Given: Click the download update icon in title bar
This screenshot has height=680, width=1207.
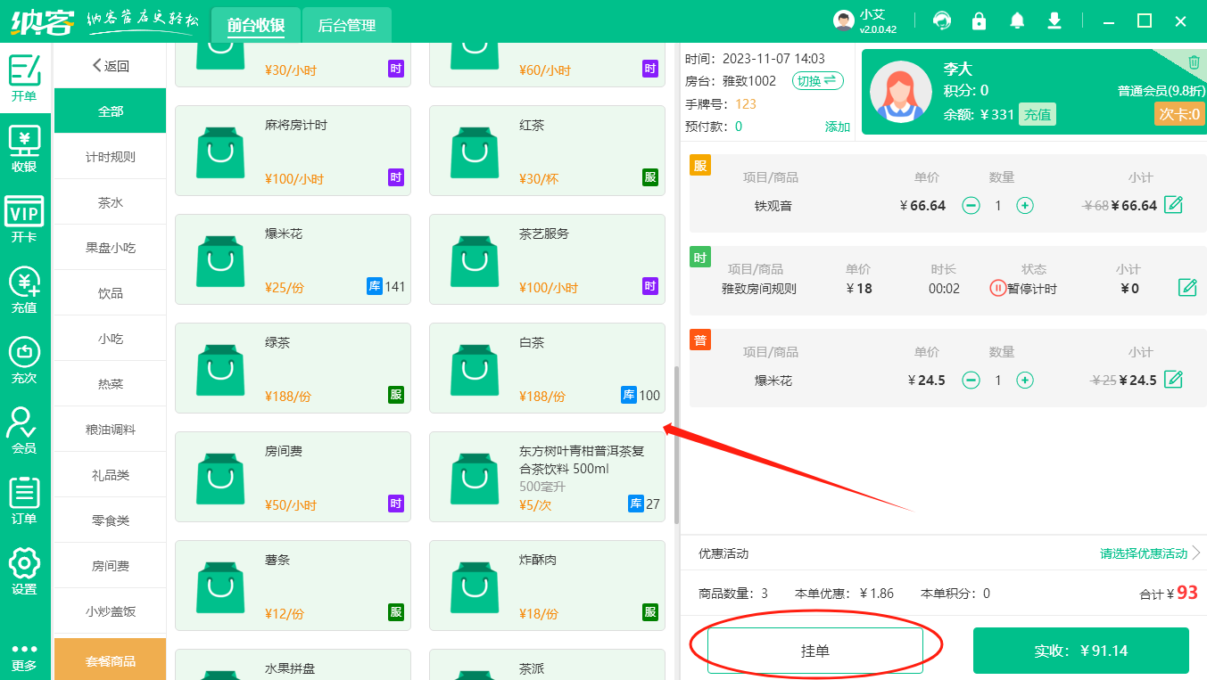Looking at the screenshot, I should pyautogui.click(x=1054, y=20).
